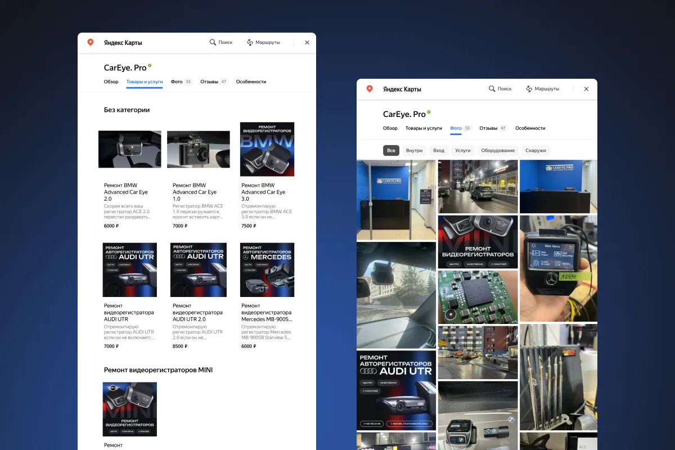This screenshot has width=675, height=450.
Task: Click the 6000 ₽ price under BMW ACE 2.0
Action: 111,226
